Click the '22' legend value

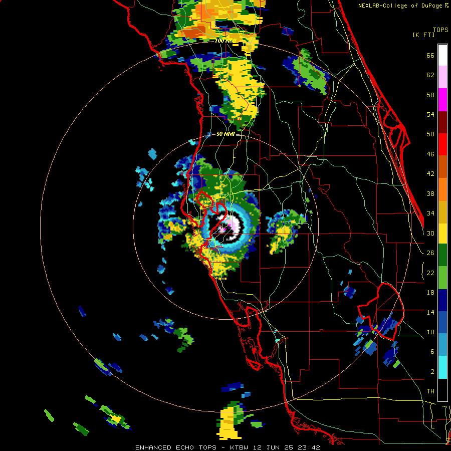pyautogui.click(x=430, y=273)
